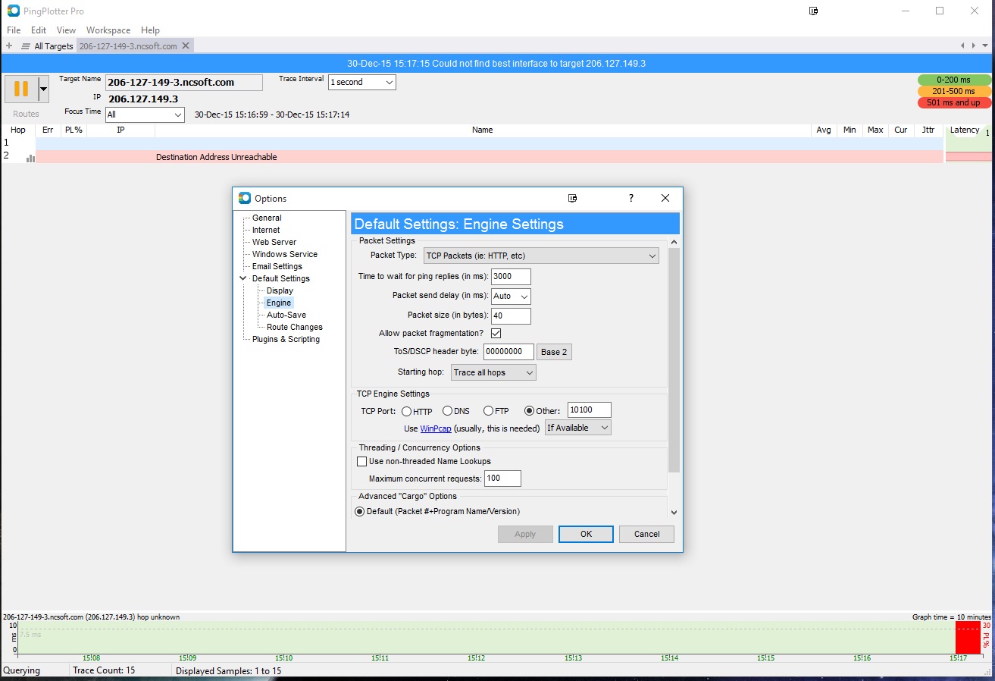Pause the trace with the pause button
The image size is (995, 681).
tap(21, 89)
